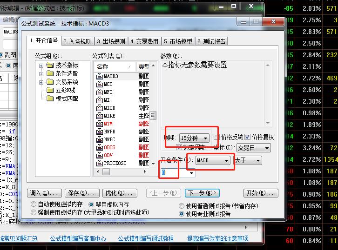Click the 五彩K线 folder icon

tap(50, 90)
